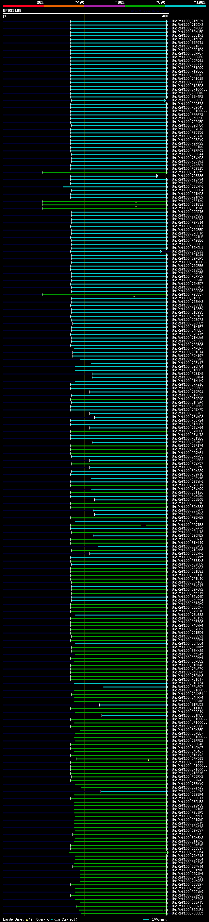Select hit UniRef100_C6TG31
The width and height of the screenshot is (209, 922).
pos(187,204)
